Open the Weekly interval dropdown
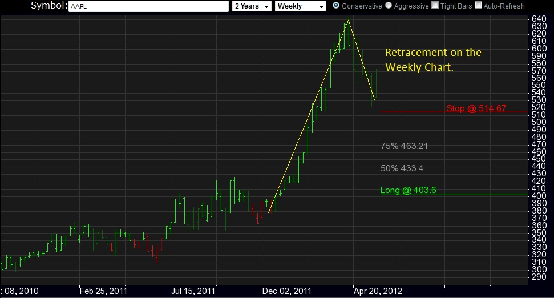554x298 pixels. pos(300,6)
